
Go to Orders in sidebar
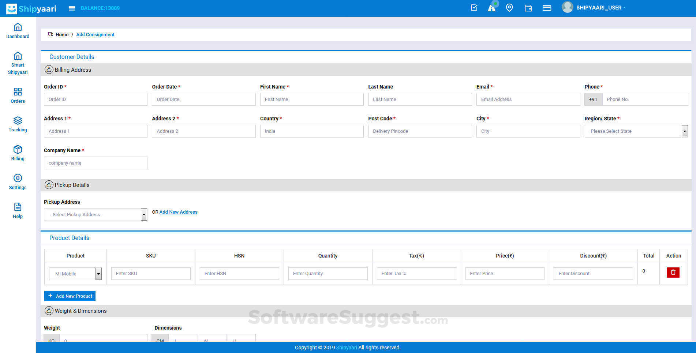point(18,95)
